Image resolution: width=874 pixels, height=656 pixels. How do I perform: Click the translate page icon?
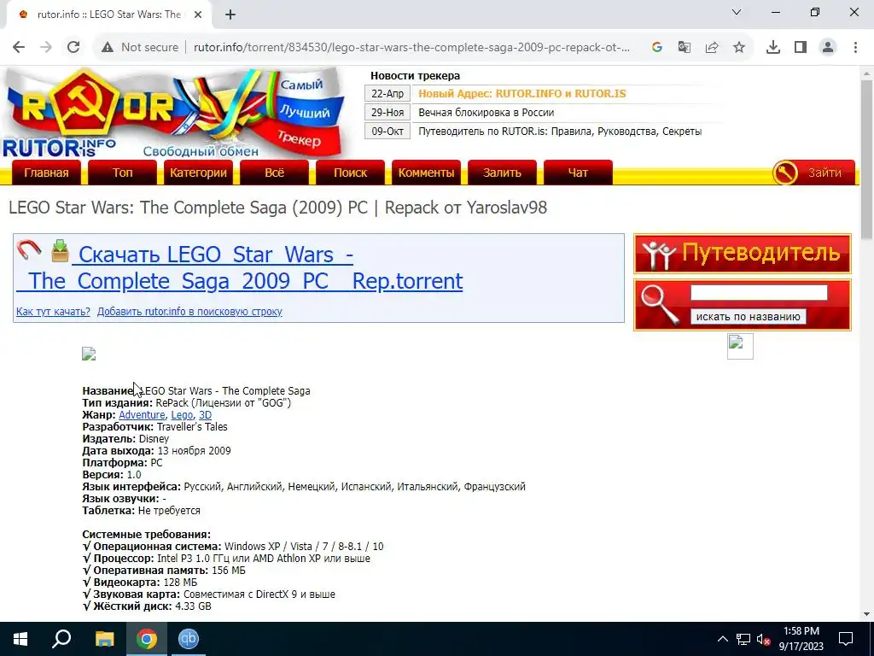point(684,48)
